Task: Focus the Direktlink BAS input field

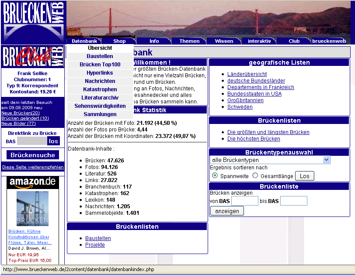Action: pos(32,141)
